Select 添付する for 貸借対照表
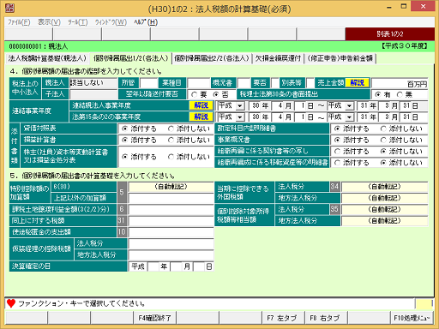This screenshot has width=439, height=329. [125, 129]
